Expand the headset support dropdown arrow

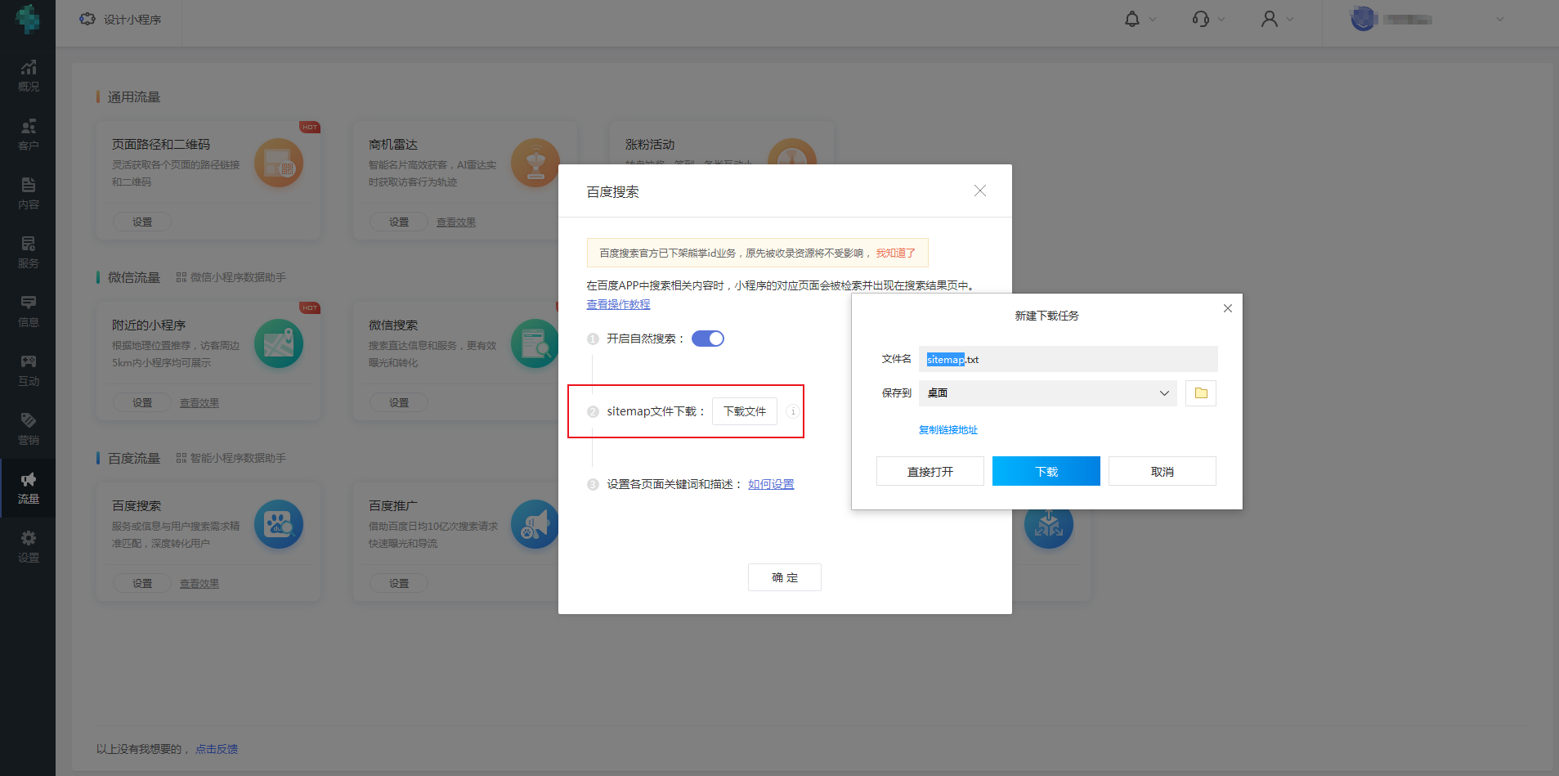coord(1221,19)
